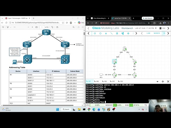Open PDF table of contents in Edge
Screen dimensions: 171x128
(x=3, y=27)
